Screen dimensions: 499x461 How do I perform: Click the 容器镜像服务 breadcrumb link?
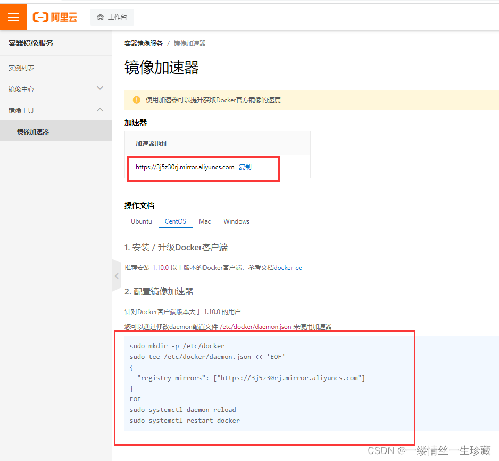click(144, 44)
